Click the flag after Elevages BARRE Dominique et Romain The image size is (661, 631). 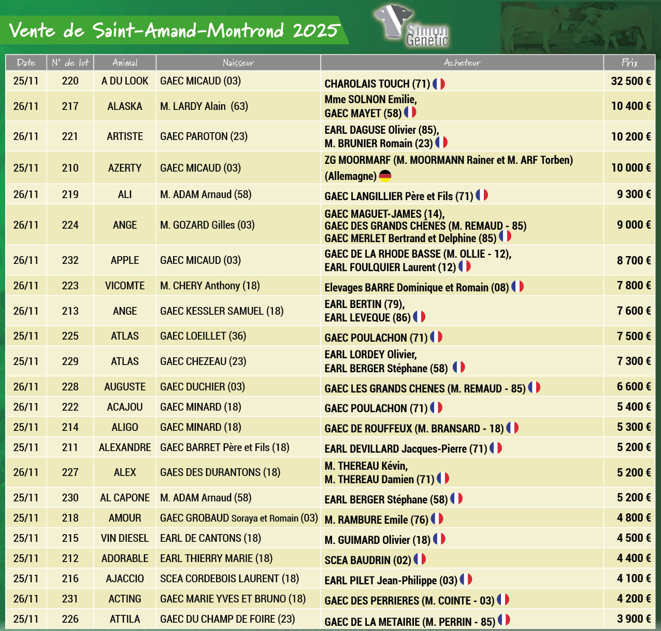click(x=518, y=287)
